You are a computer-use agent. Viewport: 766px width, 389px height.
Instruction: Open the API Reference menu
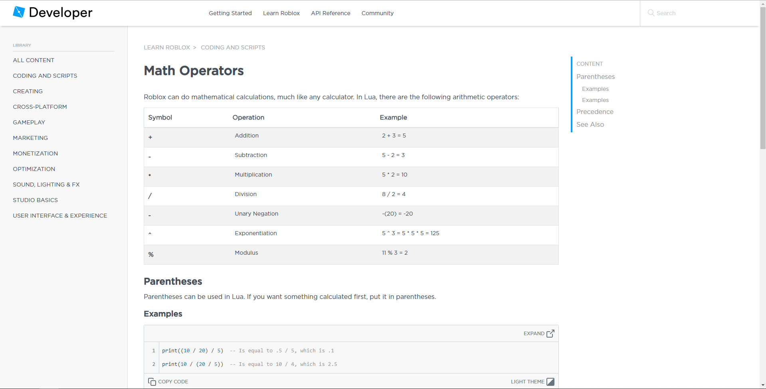click(x=331, y=13)
